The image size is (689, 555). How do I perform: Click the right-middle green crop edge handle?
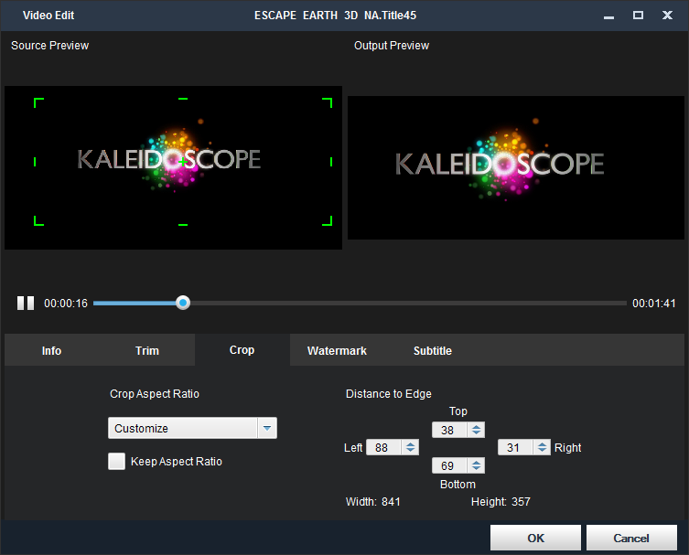[x=331, y=162]
